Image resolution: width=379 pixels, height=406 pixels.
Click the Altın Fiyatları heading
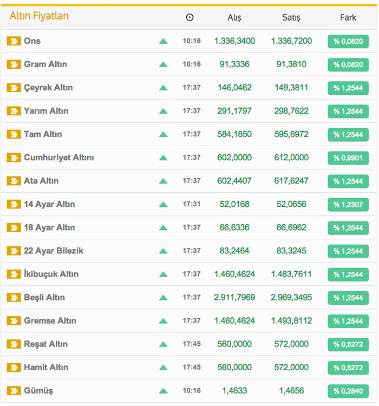[39, 16]
